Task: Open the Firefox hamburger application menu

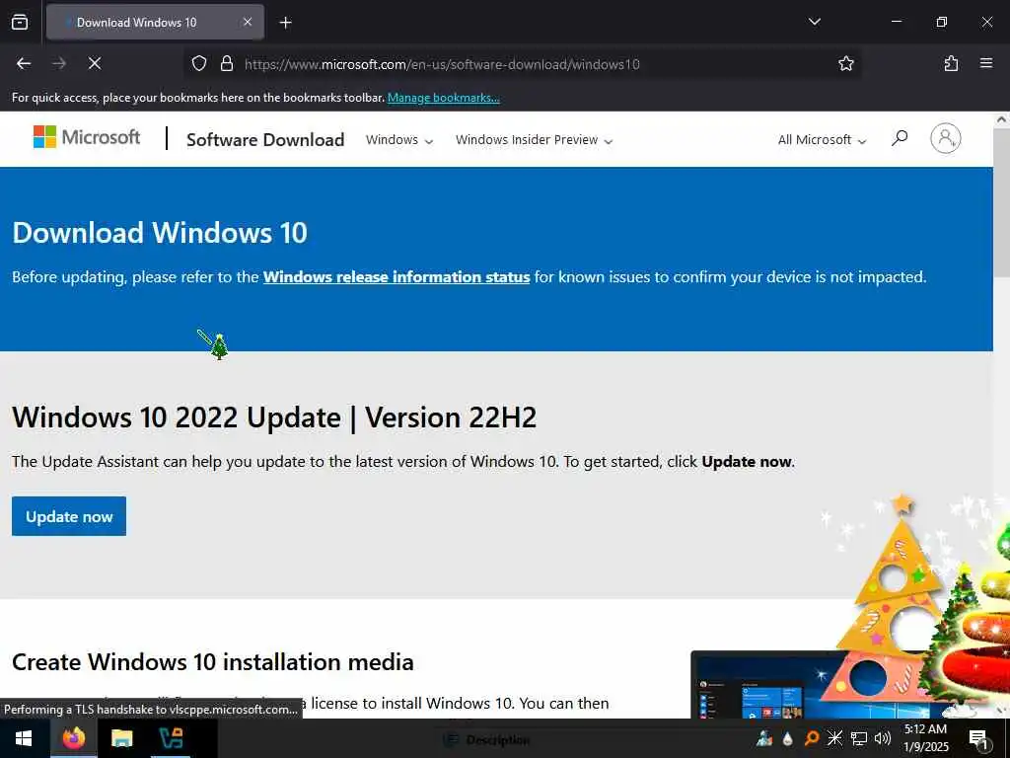Action: [985, 63]
